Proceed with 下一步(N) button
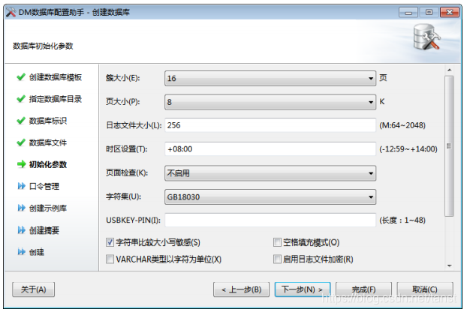 coord(303,289)
